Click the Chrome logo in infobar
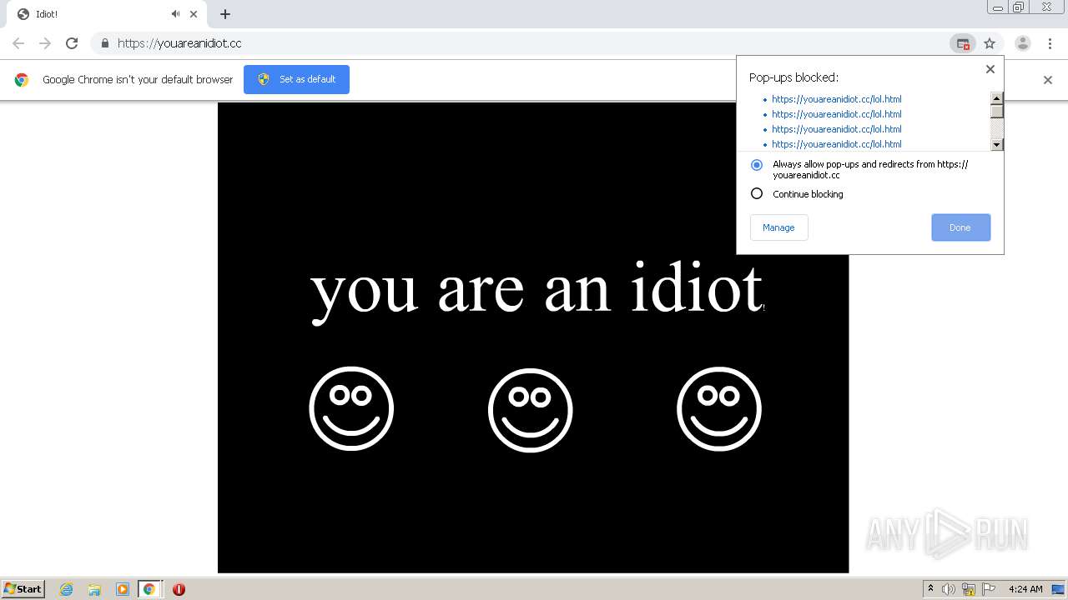Screen dimensions: 1068x600 pyautogui.click(x=22, y=80)
